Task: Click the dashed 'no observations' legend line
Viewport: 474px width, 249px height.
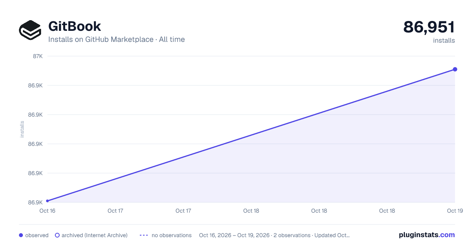Action: click(144, 235)
